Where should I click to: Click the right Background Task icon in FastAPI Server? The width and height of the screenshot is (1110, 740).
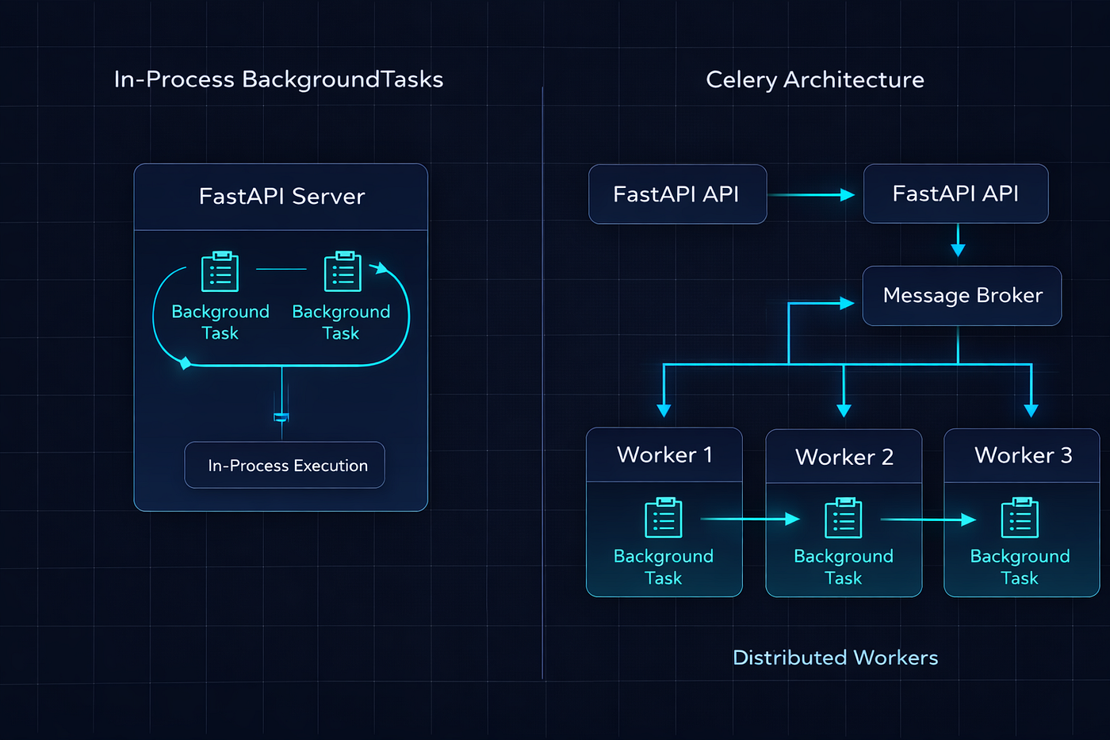point(343,270)
